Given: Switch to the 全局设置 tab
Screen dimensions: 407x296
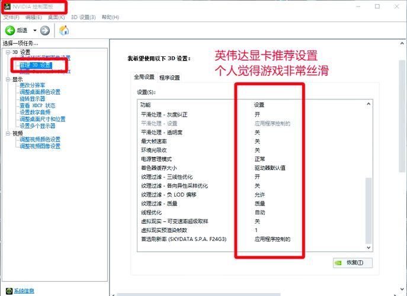Looking at the screenshot, I should point(144,77).
